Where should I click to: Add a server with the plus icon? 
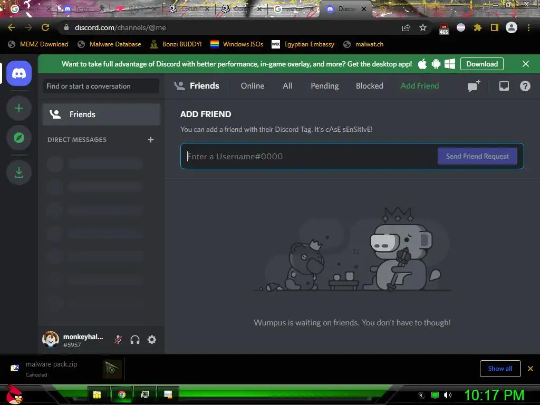coord(19,108)
